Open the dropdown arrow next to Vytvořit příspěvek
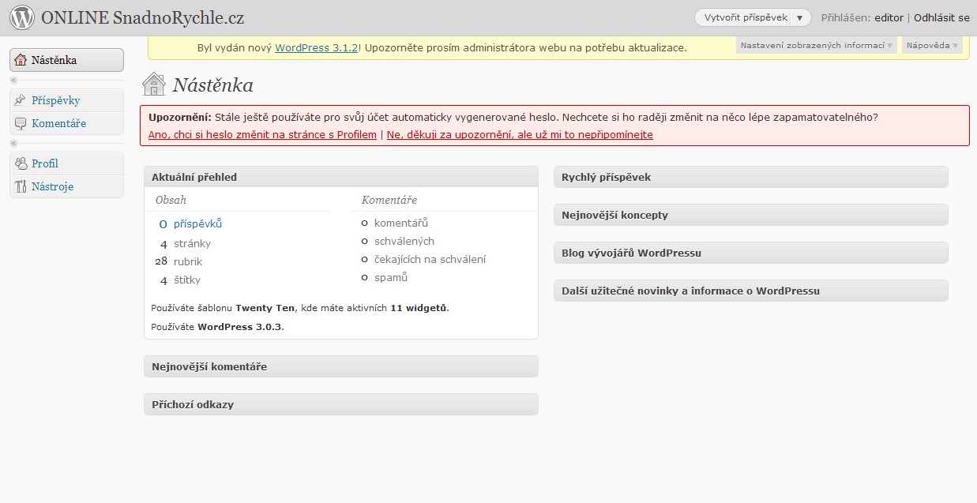The height and width of the screenshot is (503, 977). (800, 17)
